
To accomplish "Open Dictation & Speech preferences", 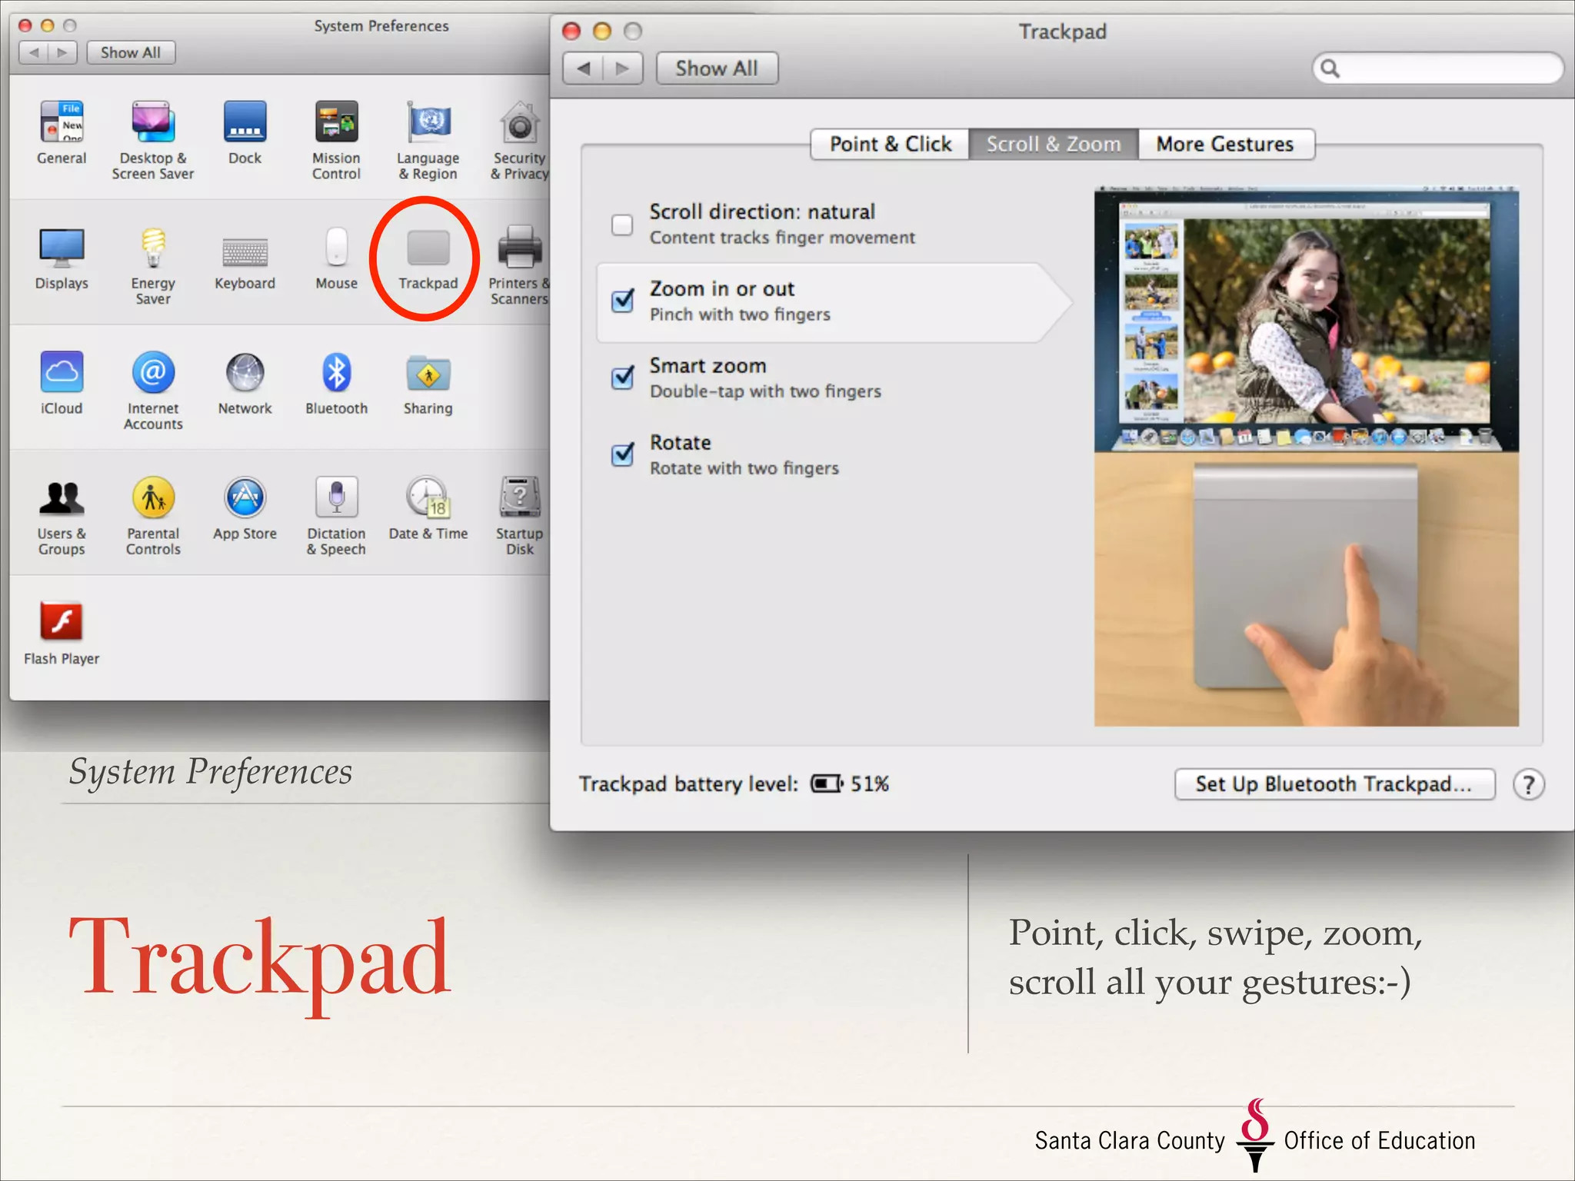I will tap(336, 497).
